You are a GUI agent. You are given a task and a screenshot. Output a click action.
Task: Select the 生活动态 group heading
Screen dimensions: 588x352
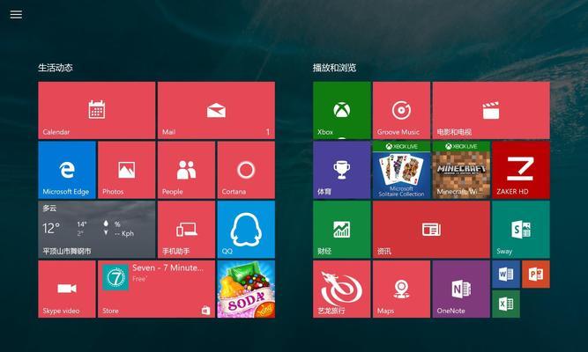coord(56,68)
